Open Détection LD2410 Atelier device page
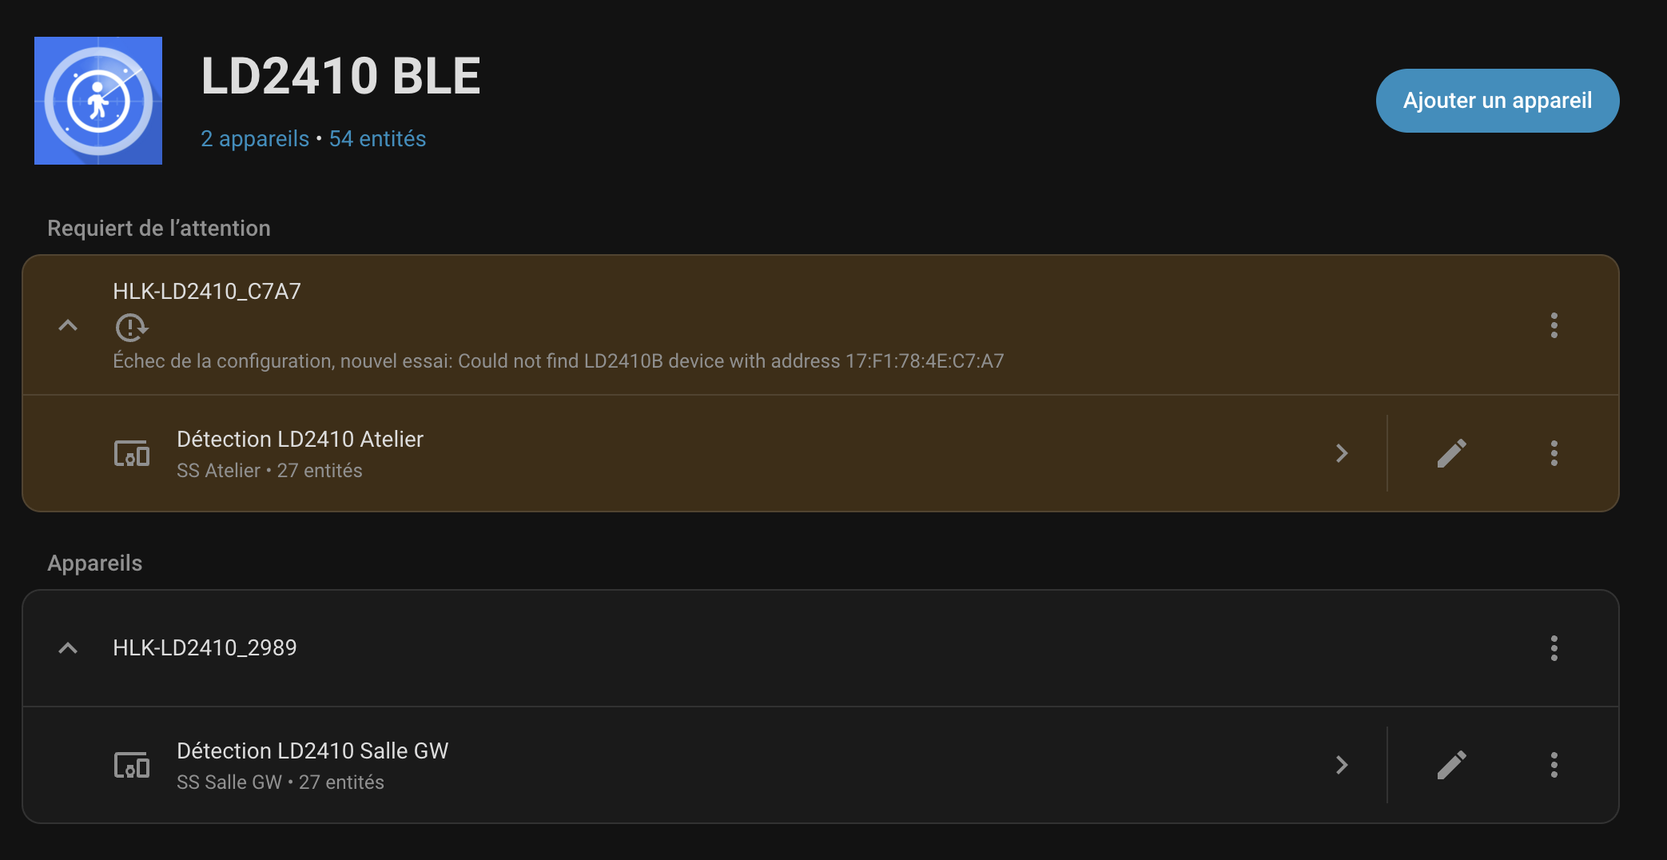Image resolution: width=1667 pixels, height=860 pixels. (300, 440)
